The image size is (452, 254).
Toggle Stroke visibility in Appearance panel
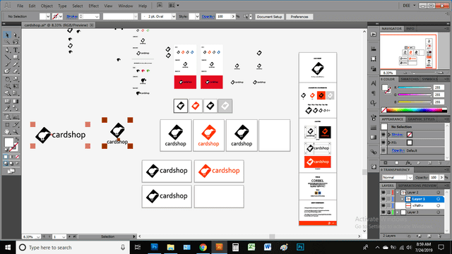[x=383, y=135]
